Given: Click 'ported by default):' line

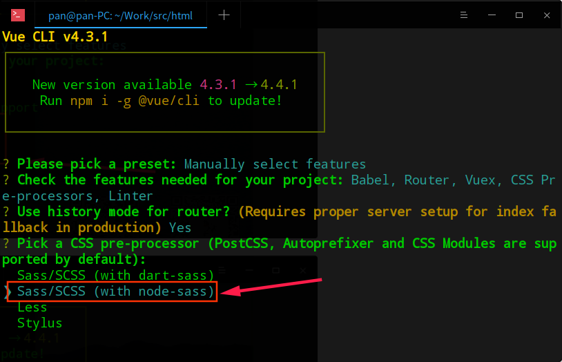Looking at the screenshot, I should click(x=74, y=259).
